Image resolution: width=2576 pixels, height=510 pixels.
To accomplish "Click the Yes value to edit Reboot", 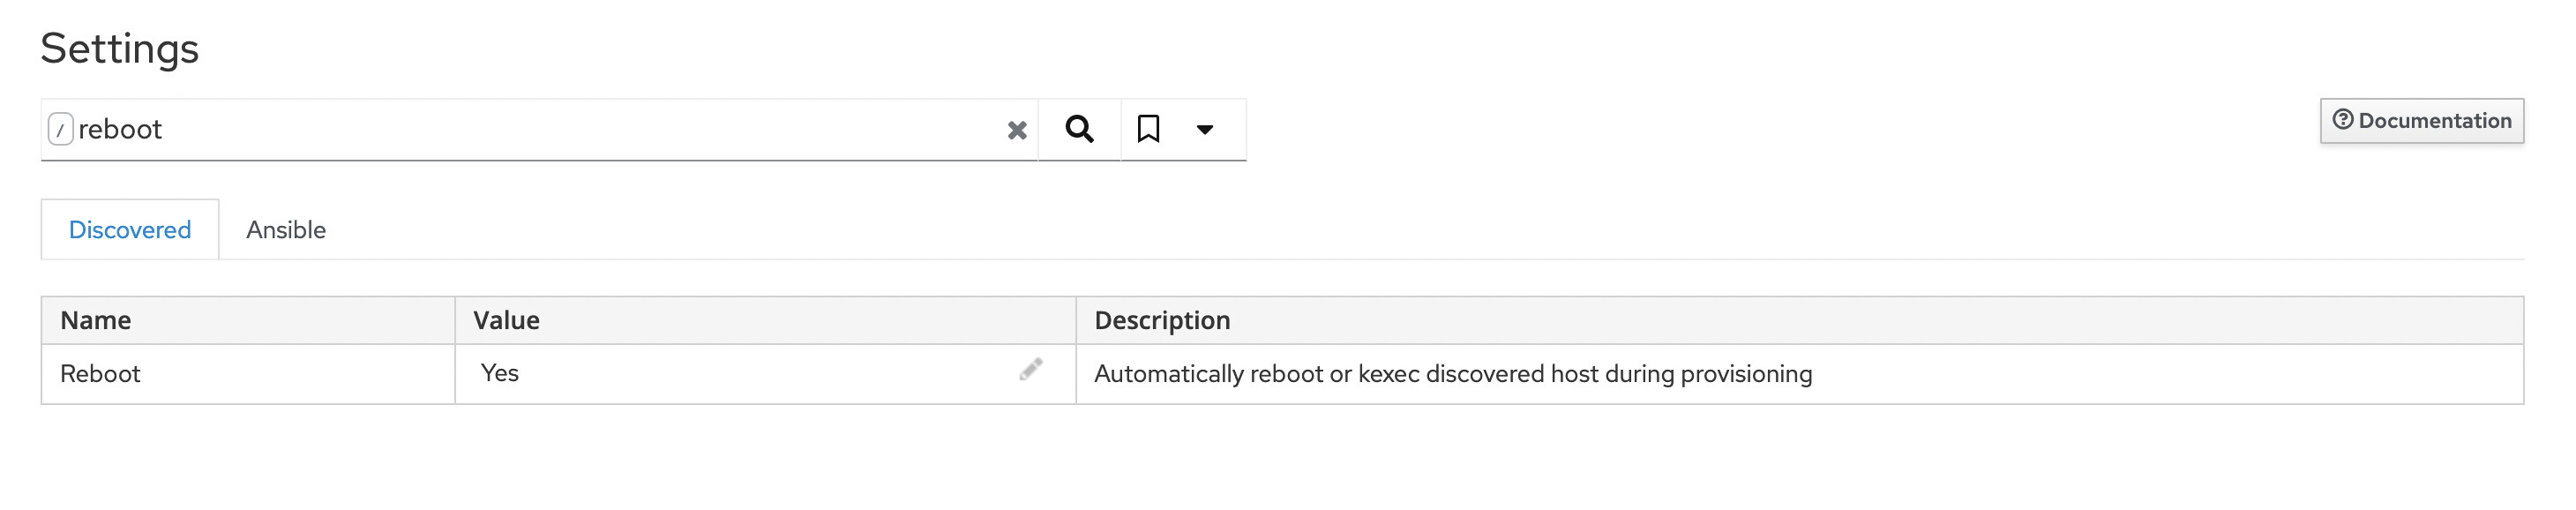I will [x=499, y=373].
